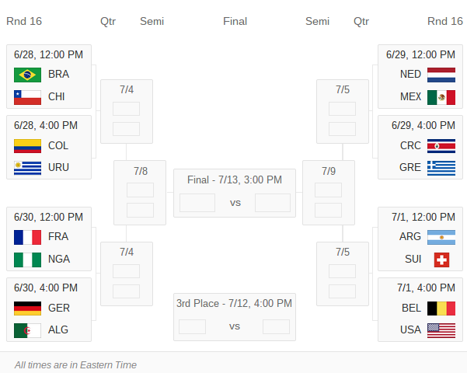The image size is (467, 373).
Task: Select the Switzerland flag
Action: coord(441,260)
